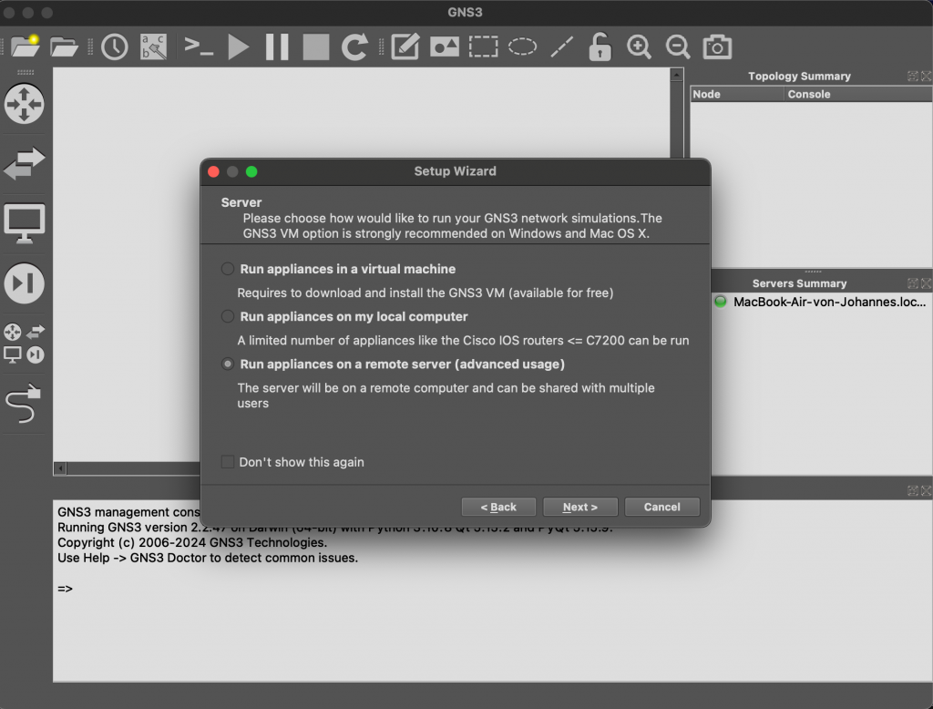Select the Draw line tool
This screenshot has height=709, width=933.
point(561,46)
